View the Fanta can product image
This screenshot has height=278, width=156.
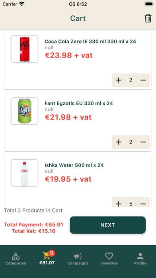(x=25, y=111)
